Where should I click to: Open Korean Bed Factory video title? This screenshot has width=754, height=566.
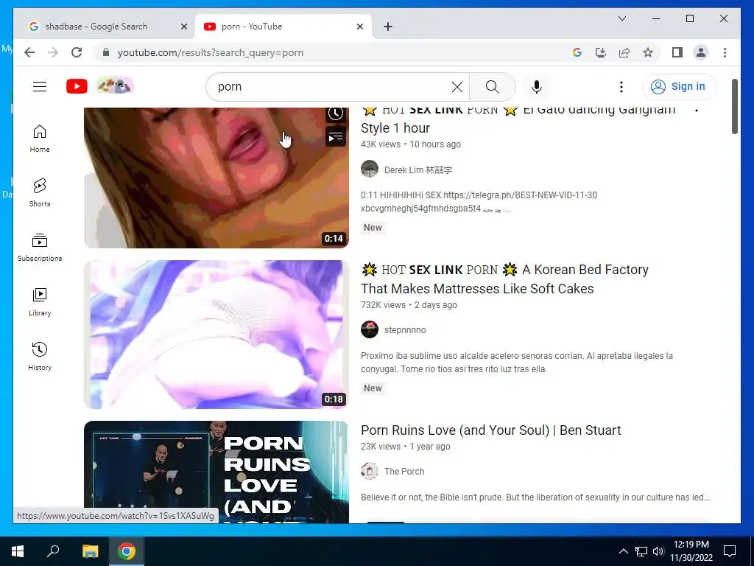click(x=504, y=279)
